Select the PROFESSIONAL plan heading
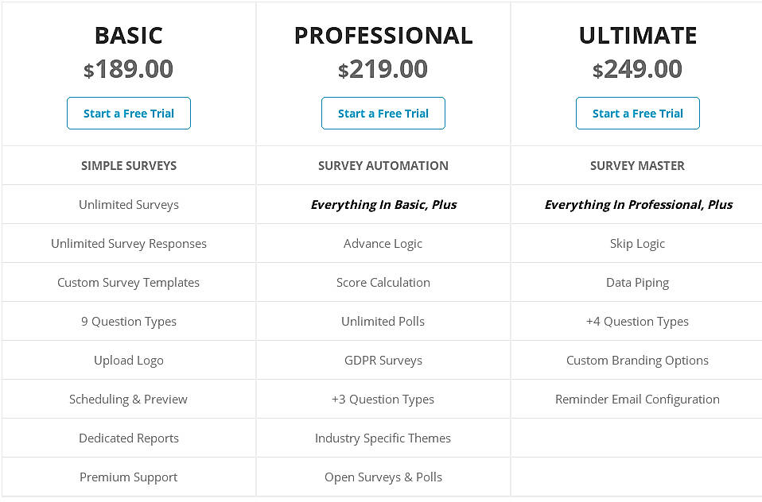 pyautogui.click(x=383, y=35)
